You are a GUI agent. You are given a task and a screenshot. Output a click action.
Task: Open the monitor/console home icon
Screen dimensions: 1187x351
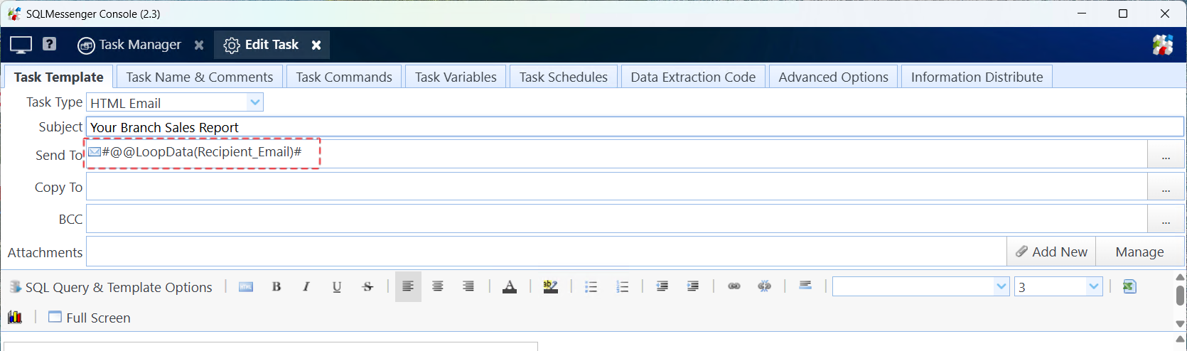point(21,45)
